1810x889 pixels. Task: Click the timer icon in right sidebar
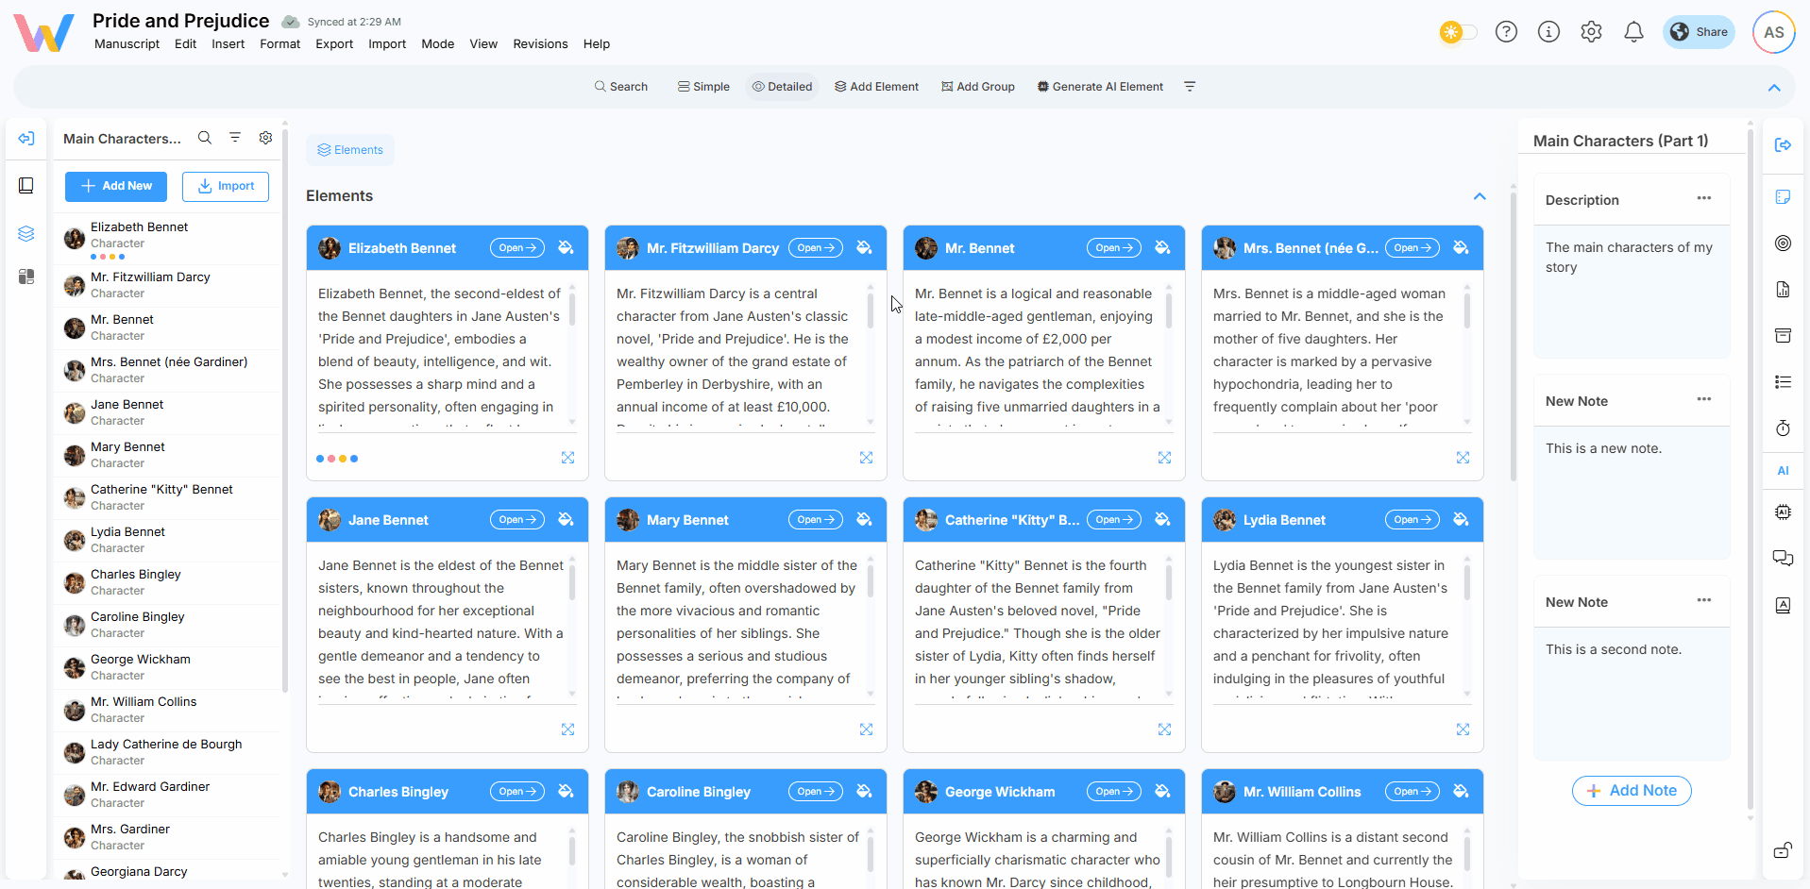pyautogui.click(x=1783, y=428)
